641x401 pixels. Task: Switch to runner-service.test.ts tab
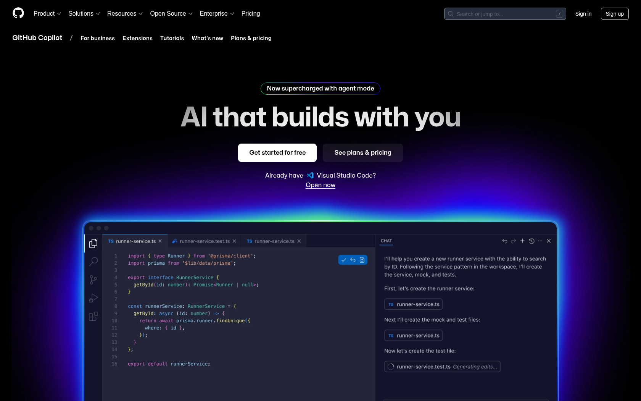point(205,241)
